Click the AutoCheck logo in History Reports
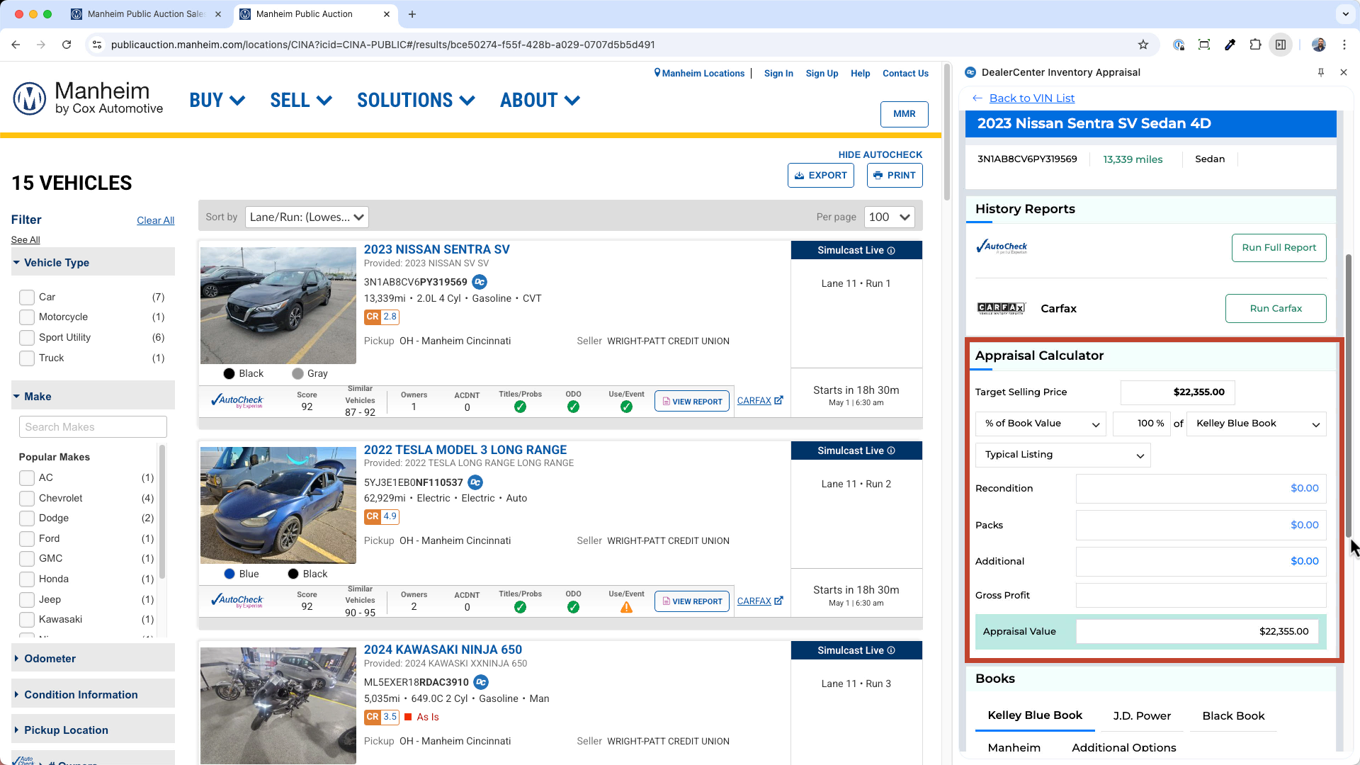 click(x=1002, y=247)
